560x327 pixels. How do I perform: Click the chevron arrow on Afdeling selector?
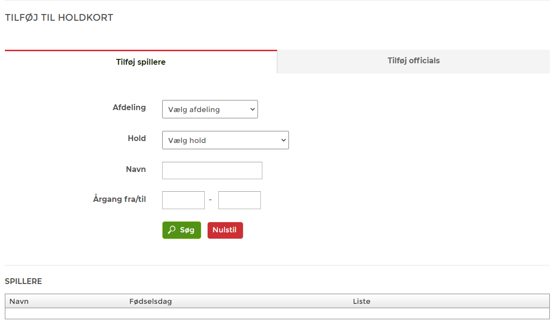pos(252,110)
